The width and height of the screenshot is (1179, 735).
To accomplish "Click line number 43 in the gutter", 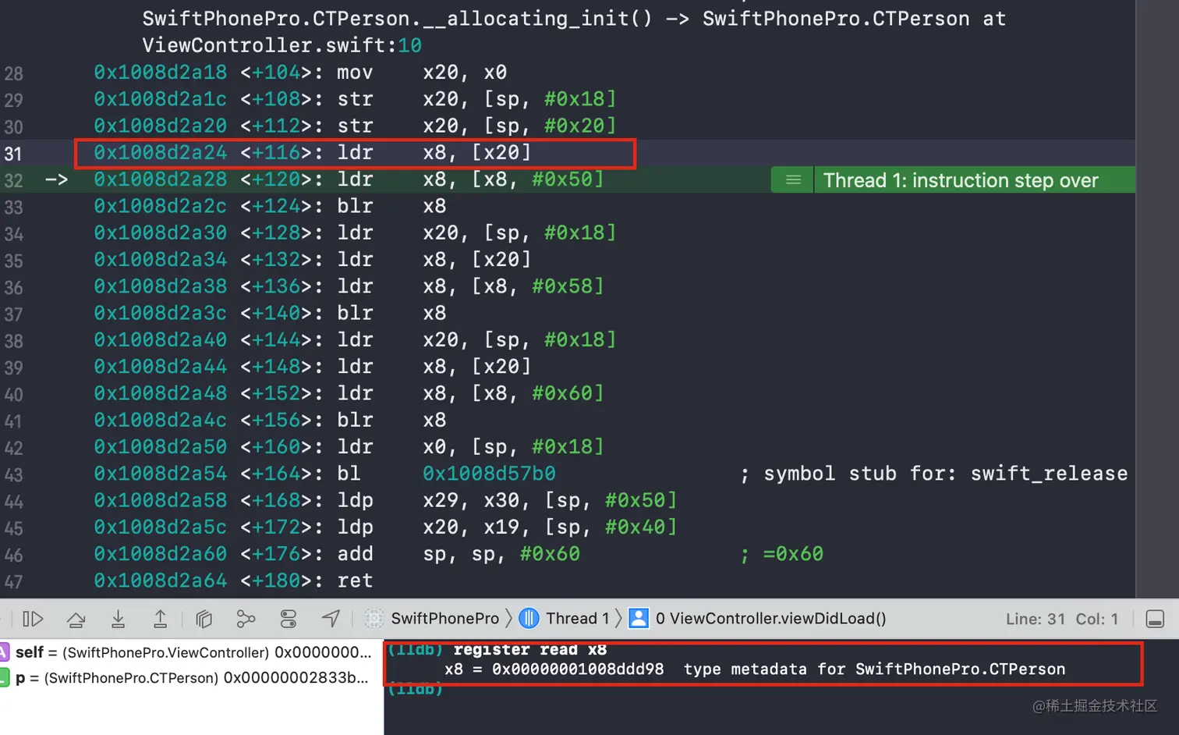I will pyautogui.click(x=14, y=475).
